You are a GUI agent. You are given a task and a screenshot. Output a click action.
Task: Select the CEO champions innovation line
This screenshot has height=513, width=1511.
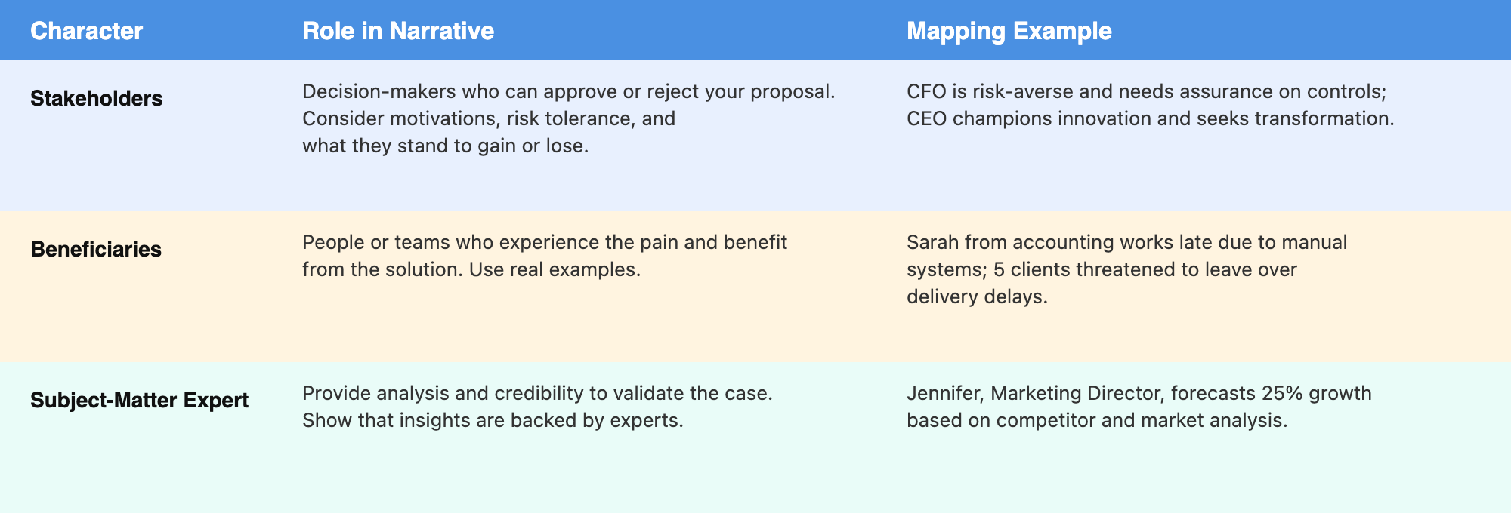pyautogui.click(x=1150, y=119)
